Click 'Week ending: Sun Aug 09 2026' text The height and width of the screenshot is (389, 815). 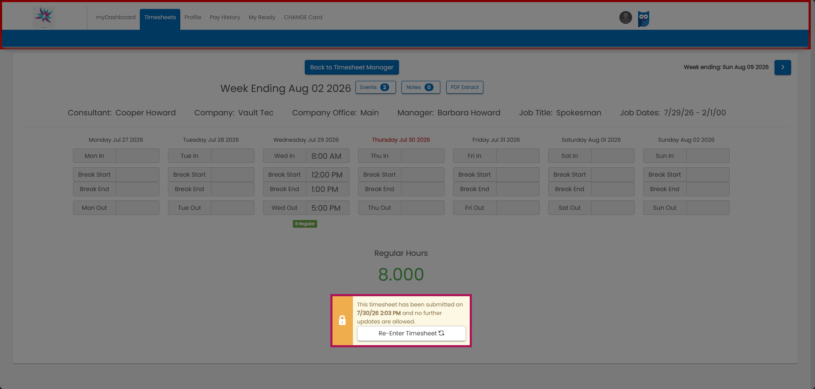[x=726, y=67]
